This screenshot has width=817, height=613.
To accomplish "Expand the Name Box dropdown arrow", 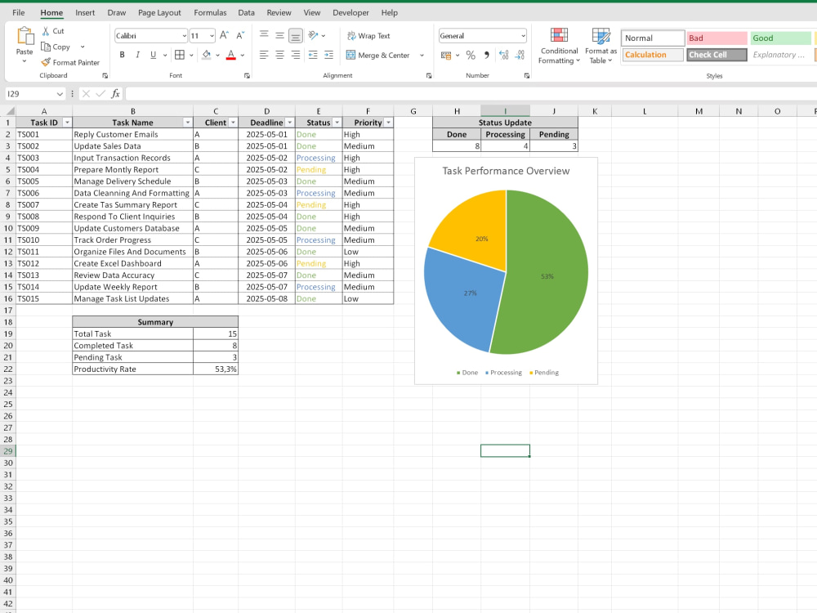I will [x=60, y=94].
